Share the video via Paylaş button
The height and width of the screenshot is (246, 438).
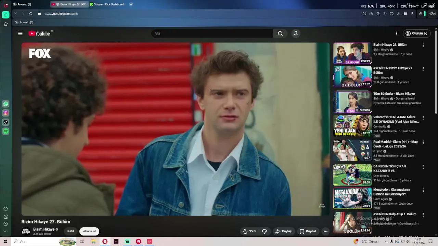pos(283,231)
